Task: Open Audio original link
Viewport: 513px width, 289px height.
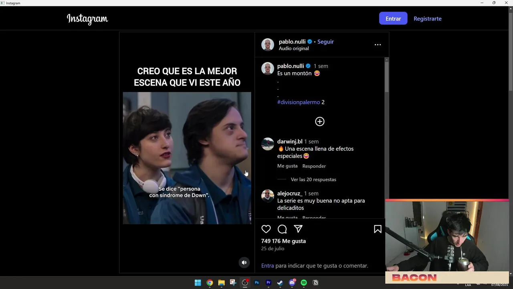Action: tap(294, 48)
